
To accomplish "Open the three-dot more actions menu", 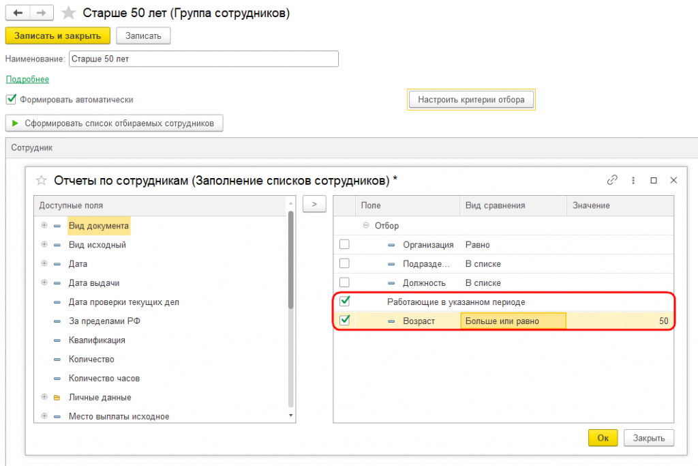I will pos(633,180).
